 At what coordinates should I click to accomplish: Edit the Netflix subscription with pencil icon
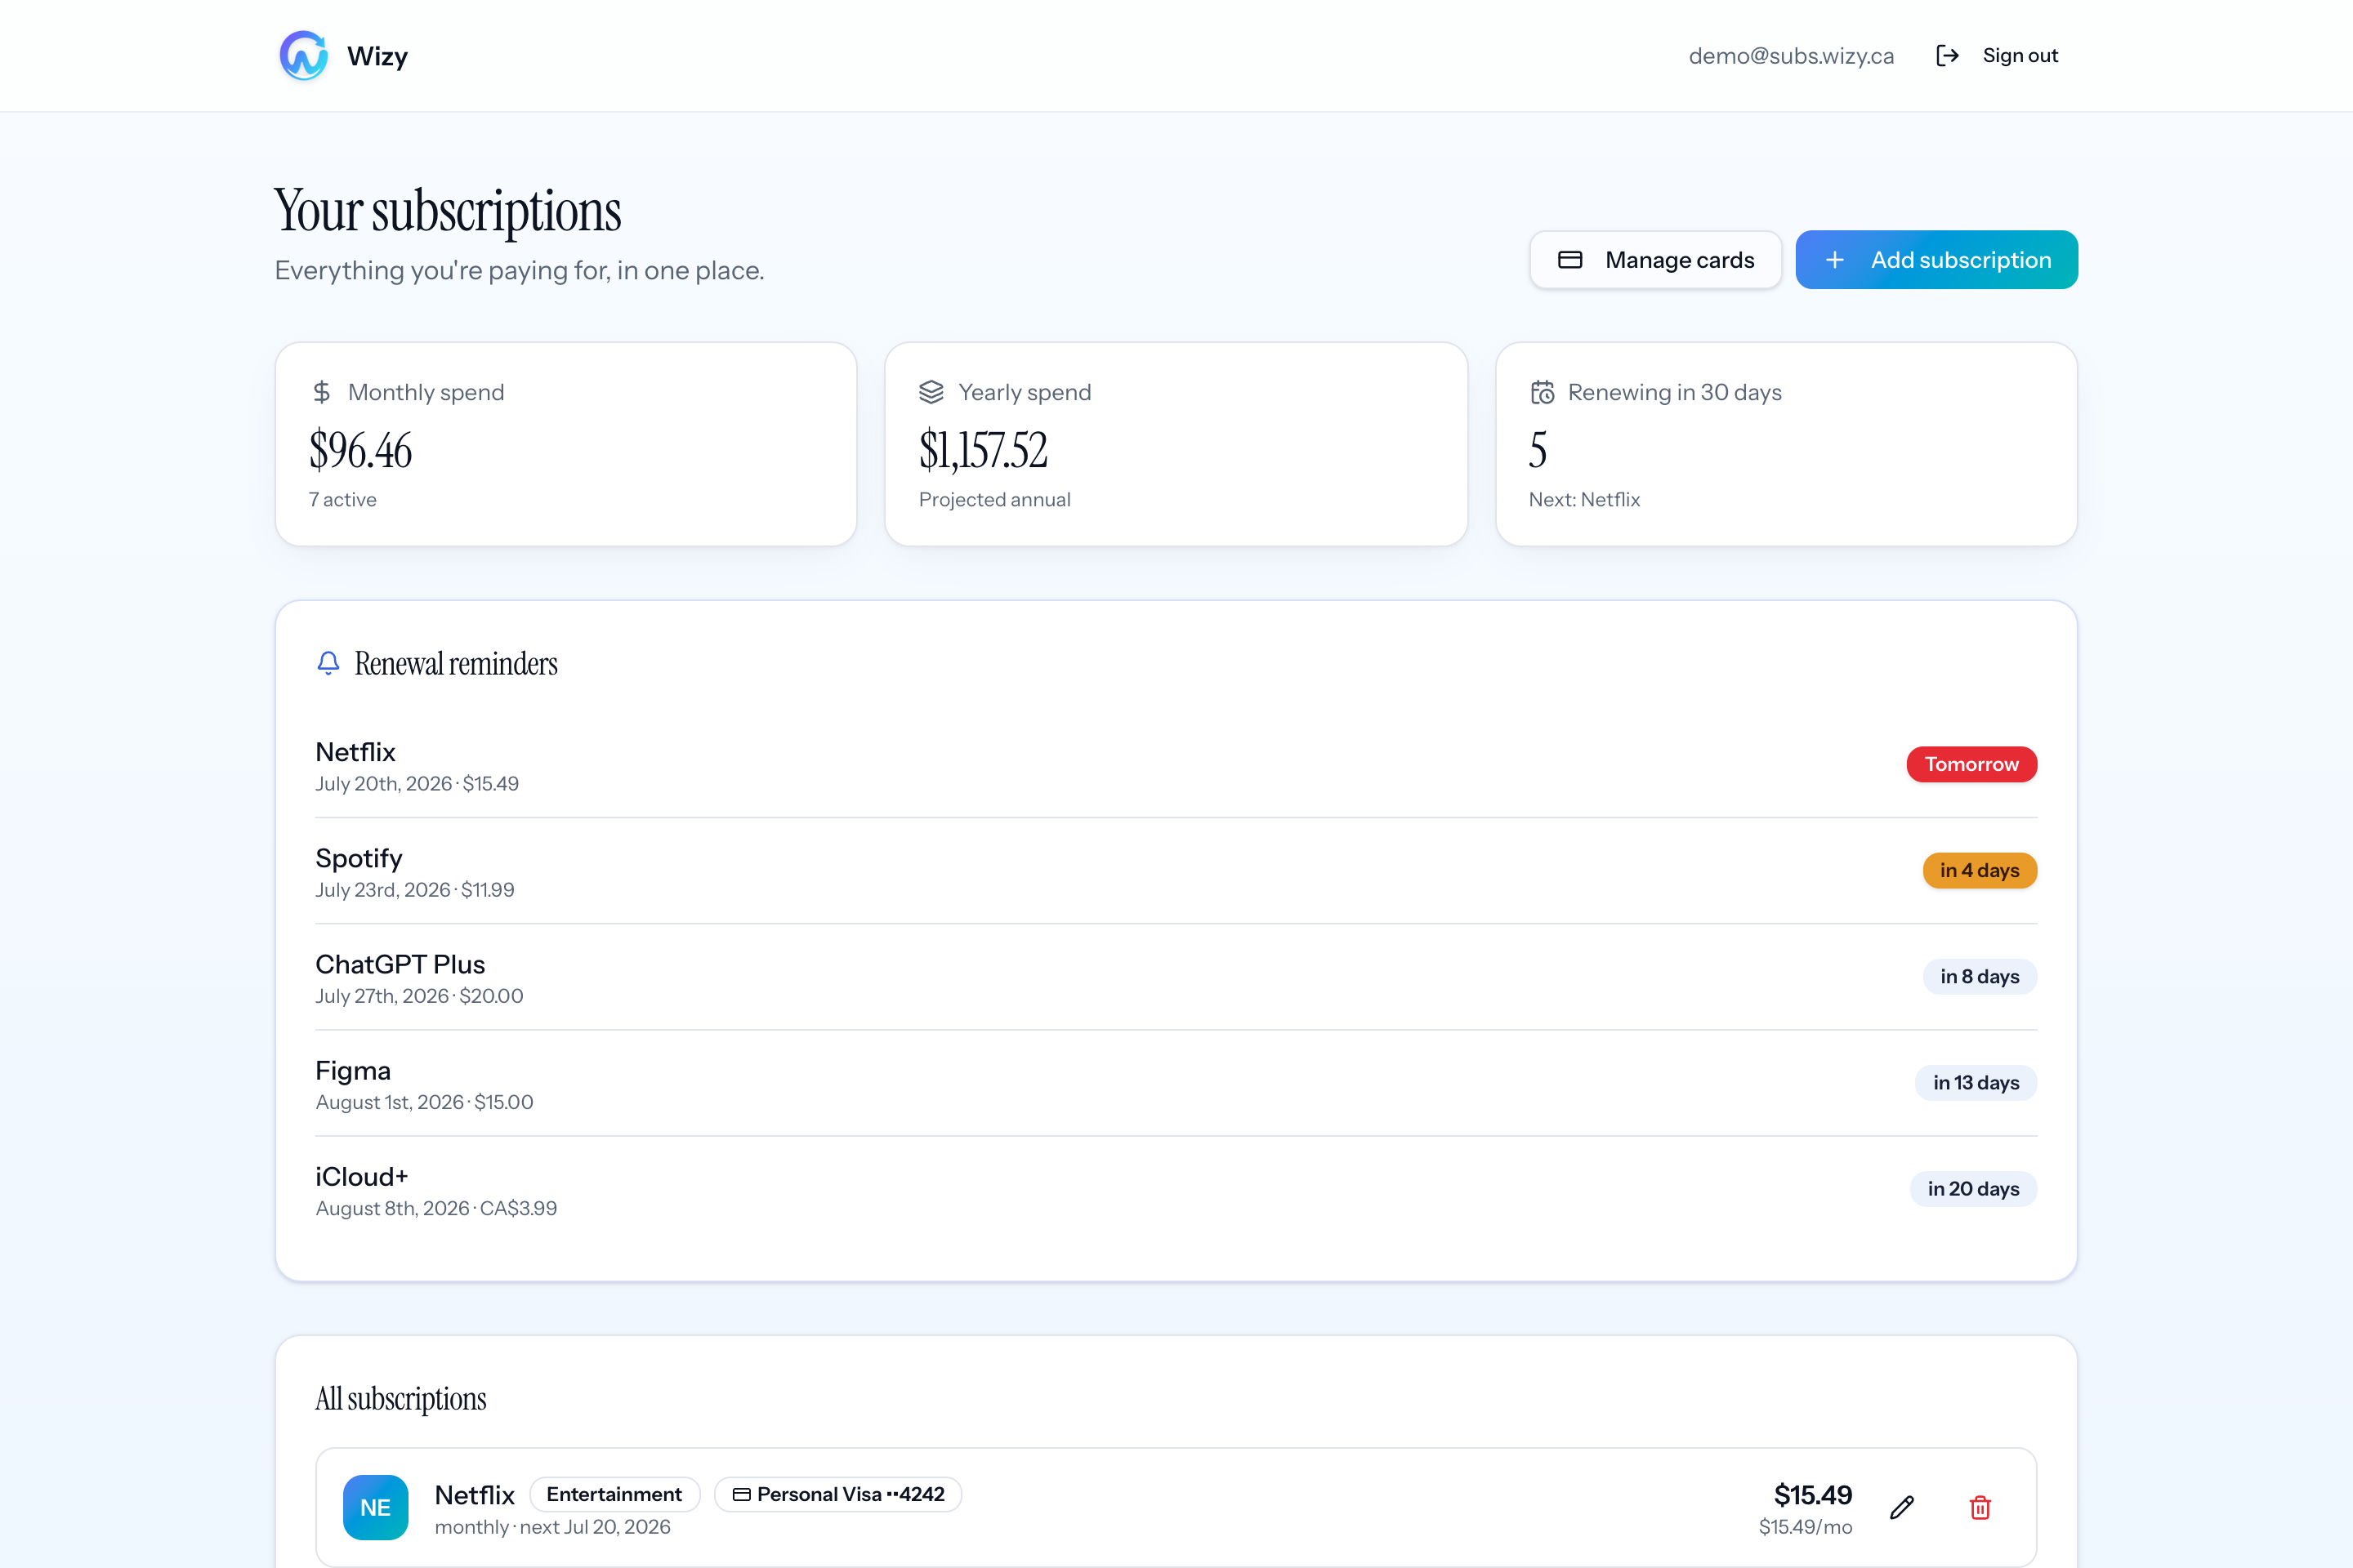(1902, 1507)
